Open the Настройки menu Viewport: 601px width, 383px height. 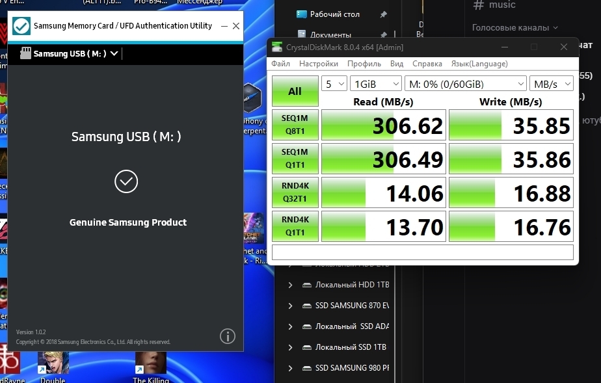click(319, 64)
